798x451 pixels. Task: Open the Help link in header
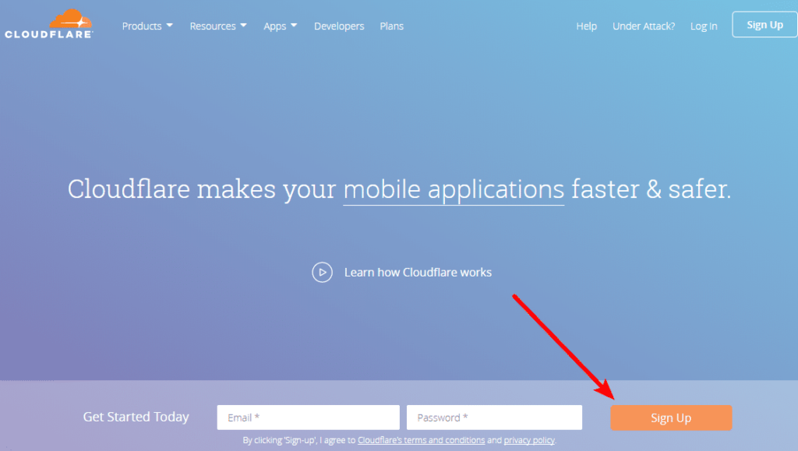tap(586, 26)
